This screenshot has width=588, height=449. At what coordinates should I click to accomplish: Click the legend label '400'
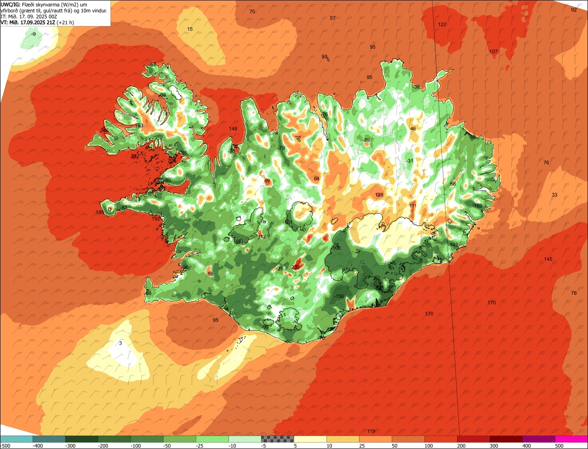[526, 446]
